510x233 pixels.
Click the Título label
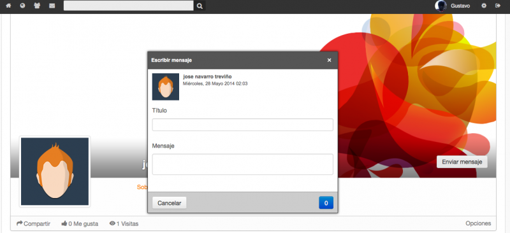click(159, 111)
